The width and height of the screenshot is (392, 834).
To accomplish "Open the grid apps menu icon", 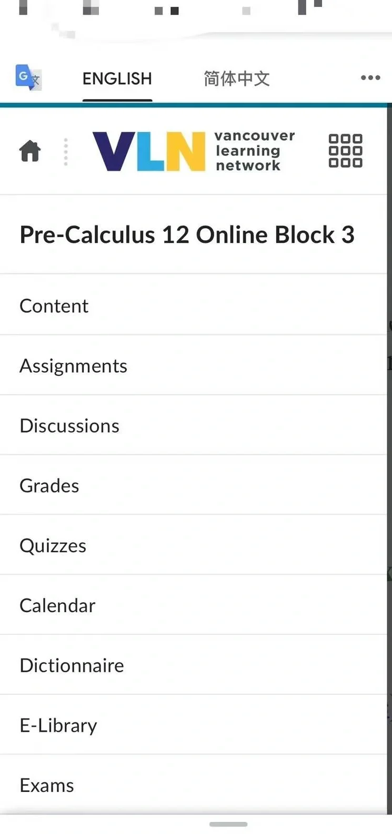I will pyautogui.click(x=345, y=151).
